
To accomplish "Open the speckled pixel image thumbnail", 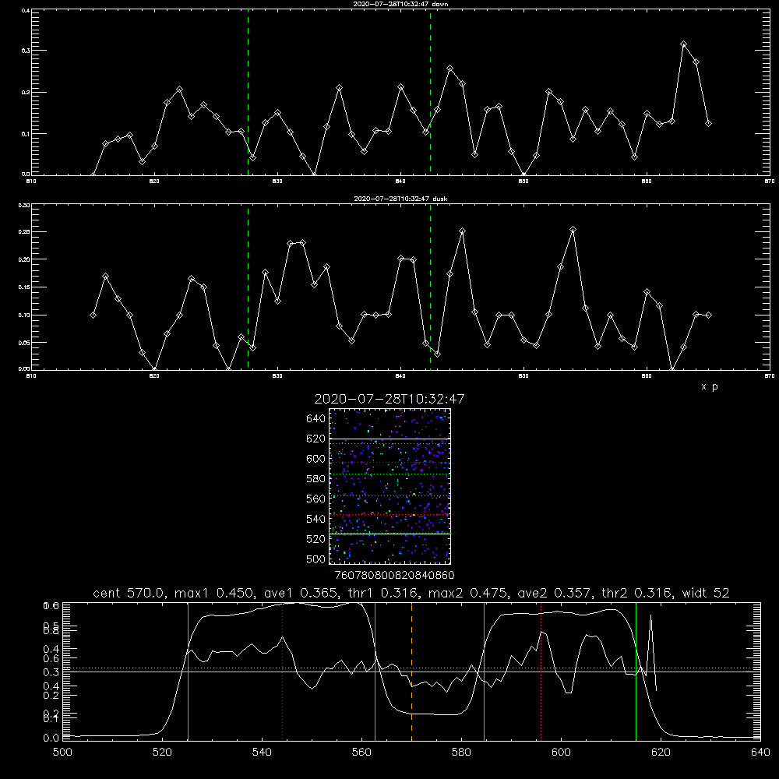I will (x=390, y=486).
